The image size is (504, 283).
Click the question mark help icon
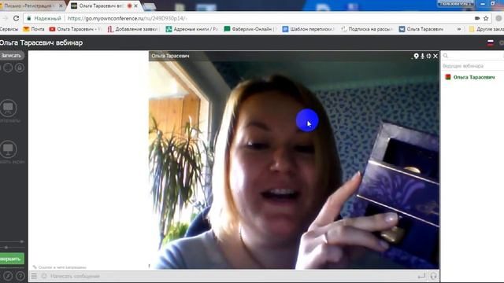pos(20,276)
